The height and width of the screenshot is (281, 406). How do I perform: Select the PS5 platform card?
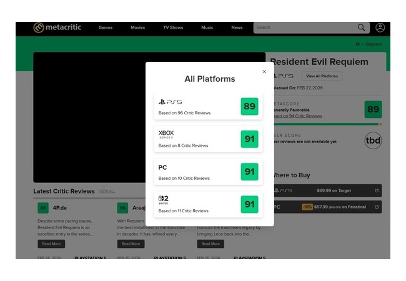click(x=209, y=107)
